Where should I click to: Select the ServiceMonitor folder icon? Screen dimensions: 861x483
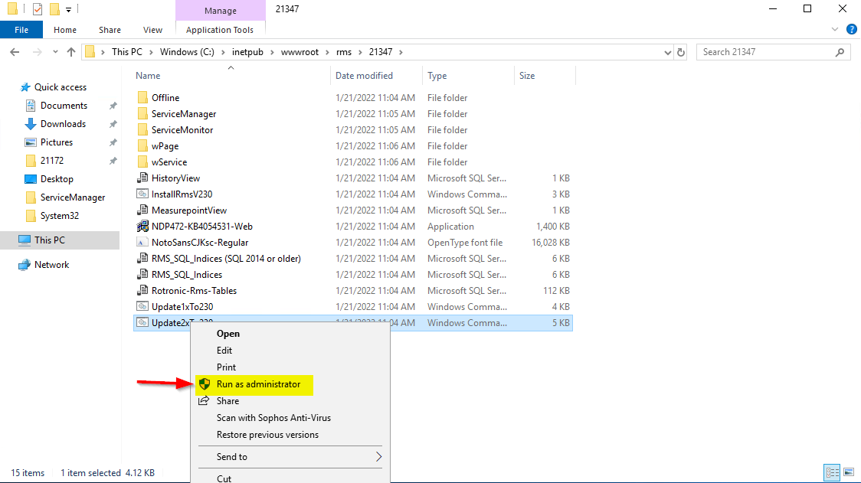(142, 129)
